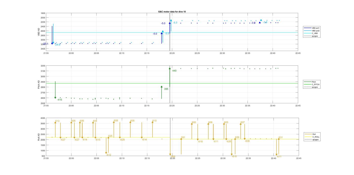This screenshot has height=175, width=354.
Task: Click the figure title "G&C motor data for dive 10"
Action: point(172,12)
